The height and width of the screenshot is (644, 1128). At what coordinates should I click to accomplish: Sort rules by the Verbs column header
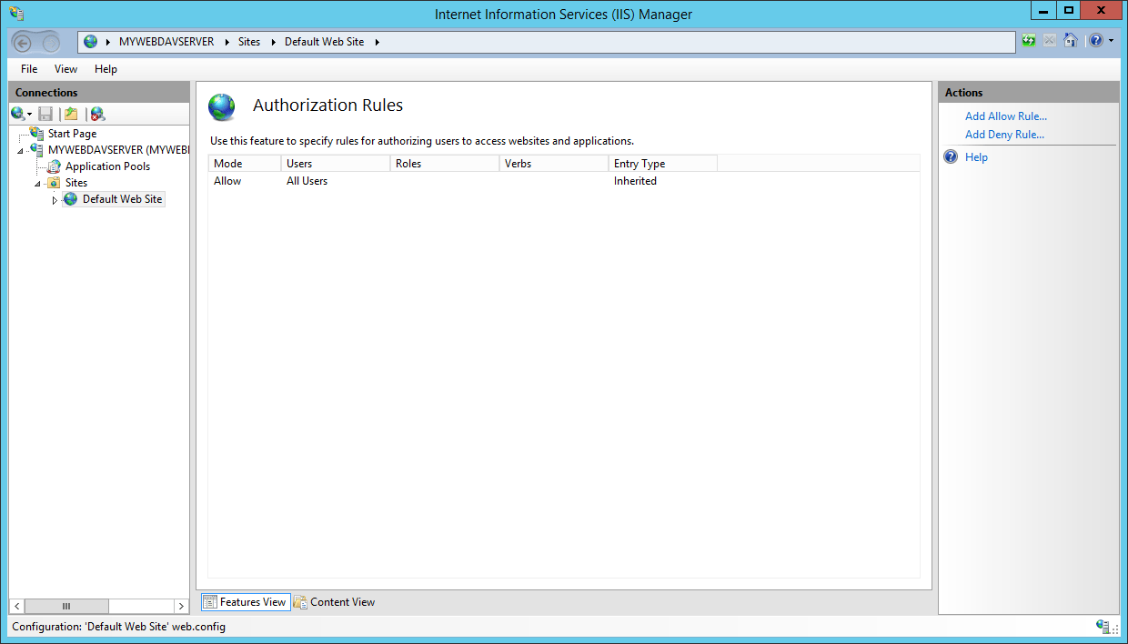coord(554,164)
